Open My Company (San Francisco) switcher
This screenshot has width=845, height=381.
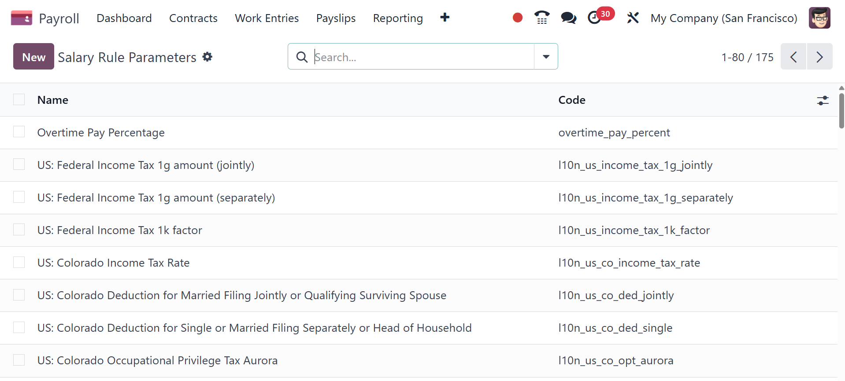(x=723, y=18)
